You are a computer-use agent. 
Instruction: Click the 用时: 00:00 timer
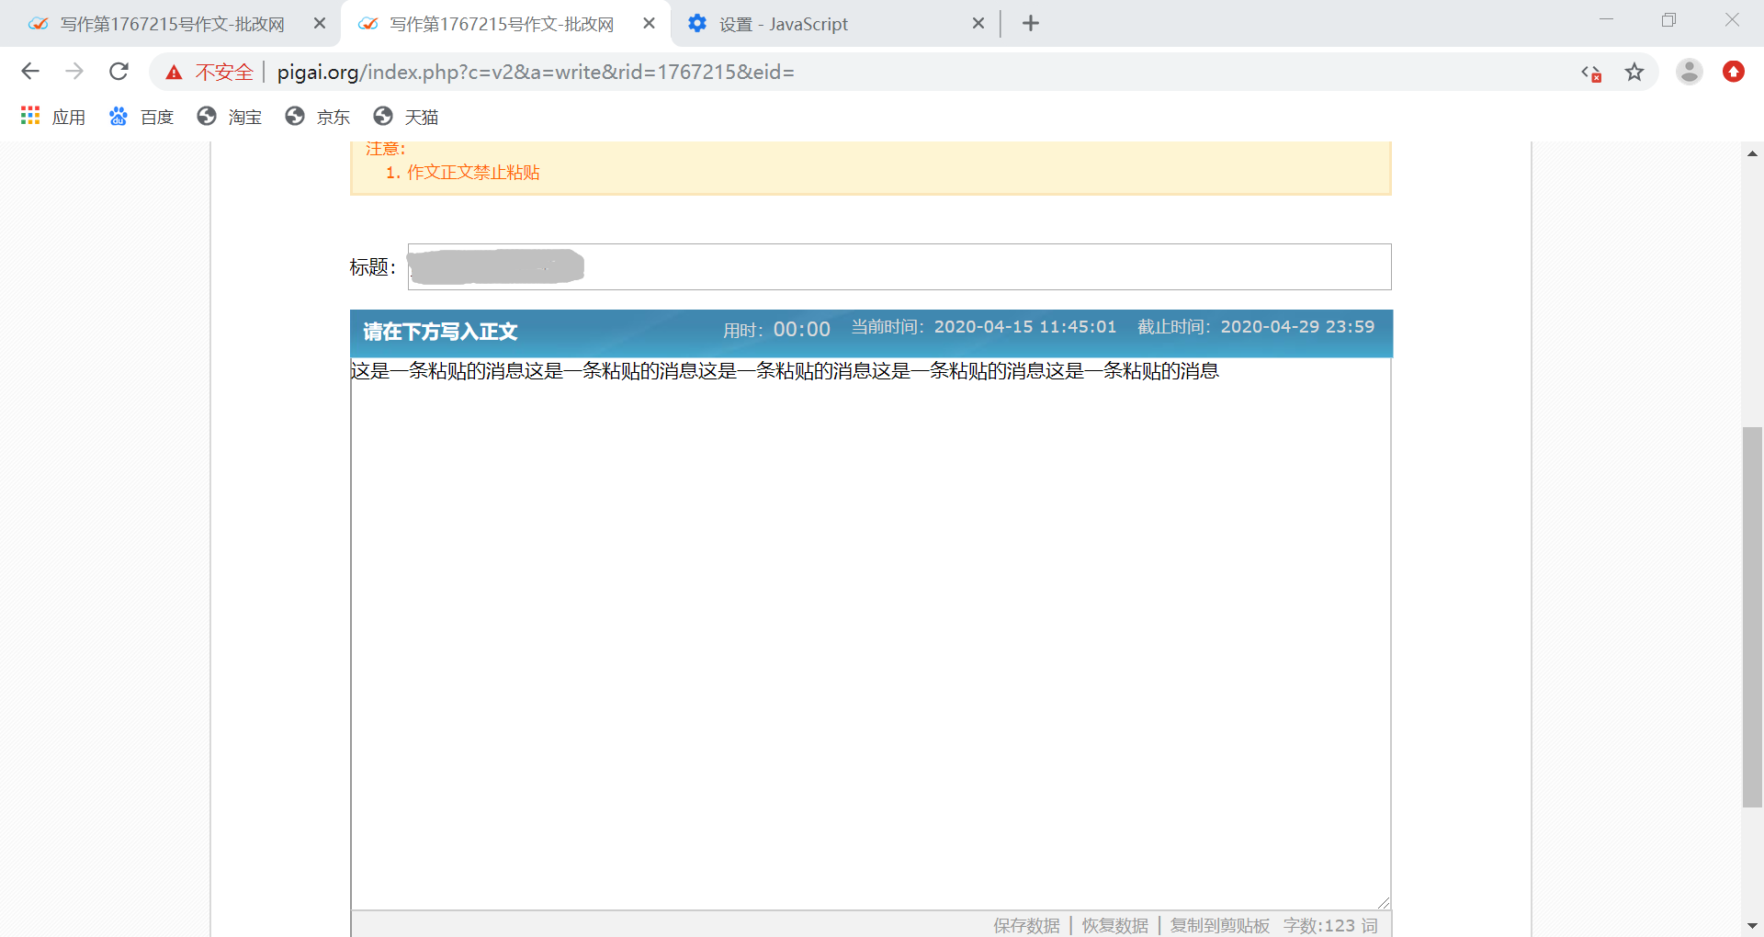click(776, 330)
